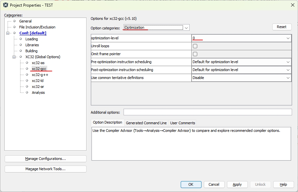
Task: Enable Unroll loops checkbox
Action: tap(195, 46)
